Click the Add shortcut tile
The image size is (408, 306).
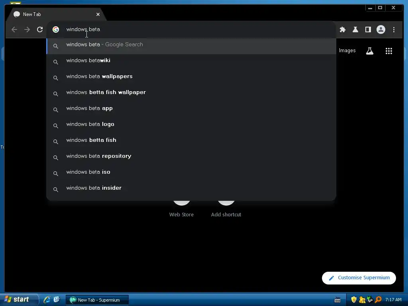click(226, 209)
